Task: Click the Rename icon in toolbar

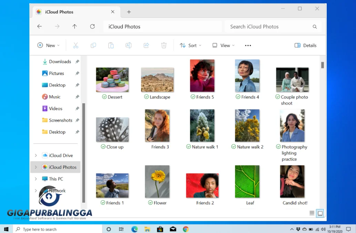Action: coord(129,45)
